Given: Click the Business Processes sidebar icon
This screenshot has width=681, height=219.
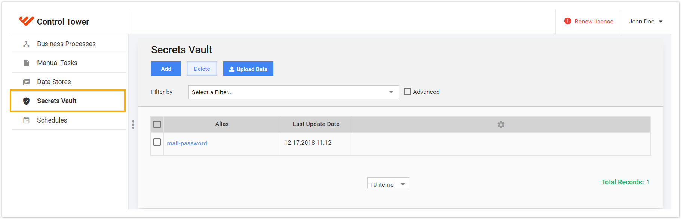Looking at the screenshot, I should 26,44.
